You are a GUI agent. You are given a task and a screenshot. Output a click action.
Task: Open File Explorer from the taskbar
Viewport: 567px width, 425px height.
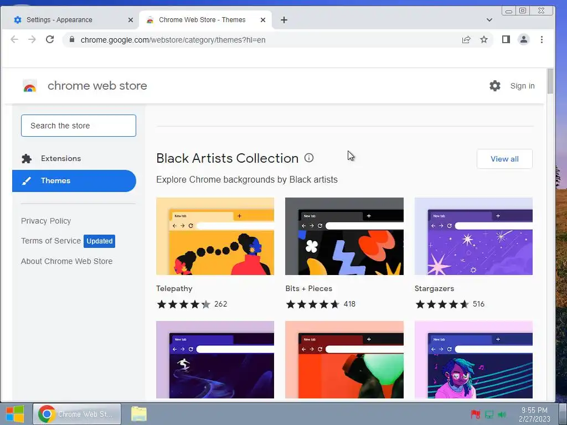[x=139, y=414]
